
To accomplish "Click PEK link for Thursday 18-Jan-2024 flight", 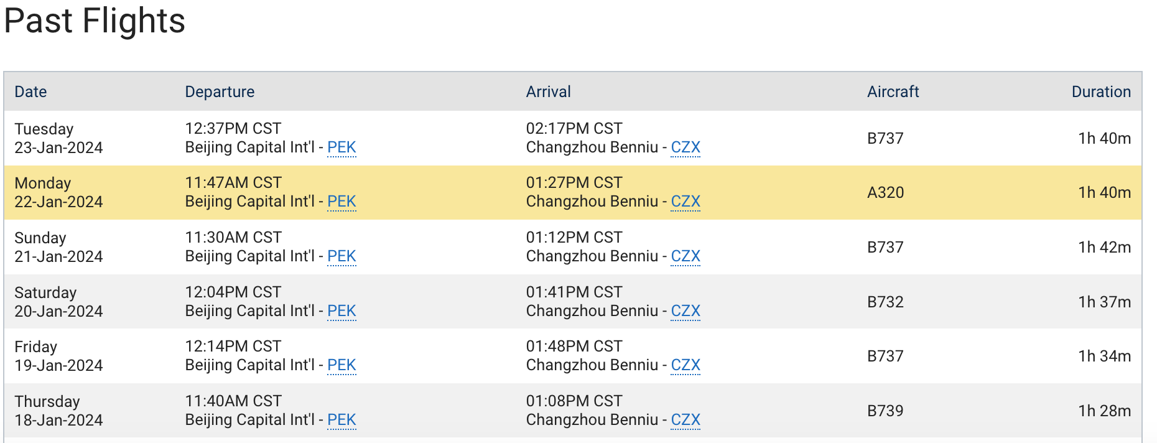I will [x=342, y=420].
